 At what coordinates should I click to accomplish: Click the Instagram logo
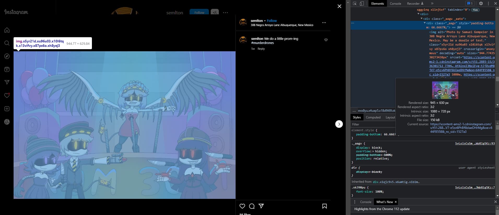pyautogui.click(x=16, y=12)
